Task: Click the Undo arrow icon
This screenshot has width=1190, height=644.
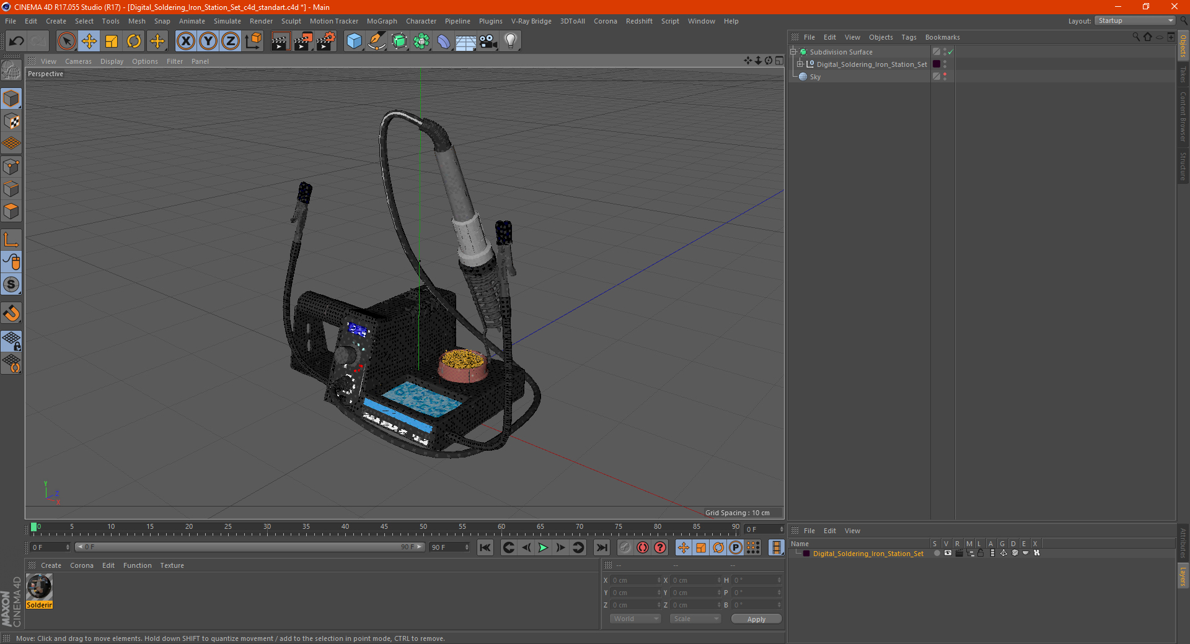Action: pos(16,41)
